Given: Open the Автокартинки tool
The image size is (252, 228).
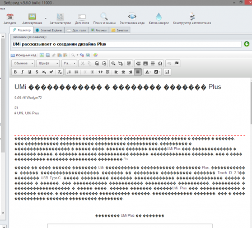Looking at the screenshot, I should pyautogui.click(x=32, y=19).
